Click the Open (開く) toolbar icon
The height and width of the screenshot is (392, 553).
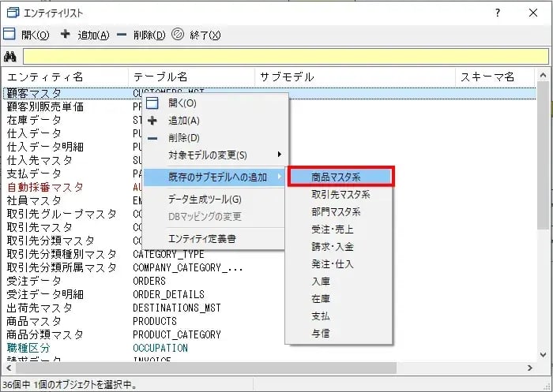(x=9, y=35)
